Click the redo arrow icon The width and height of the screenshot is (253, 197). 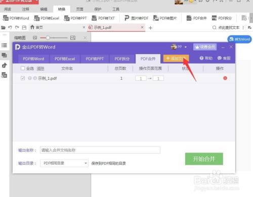(x=17, y=27)
